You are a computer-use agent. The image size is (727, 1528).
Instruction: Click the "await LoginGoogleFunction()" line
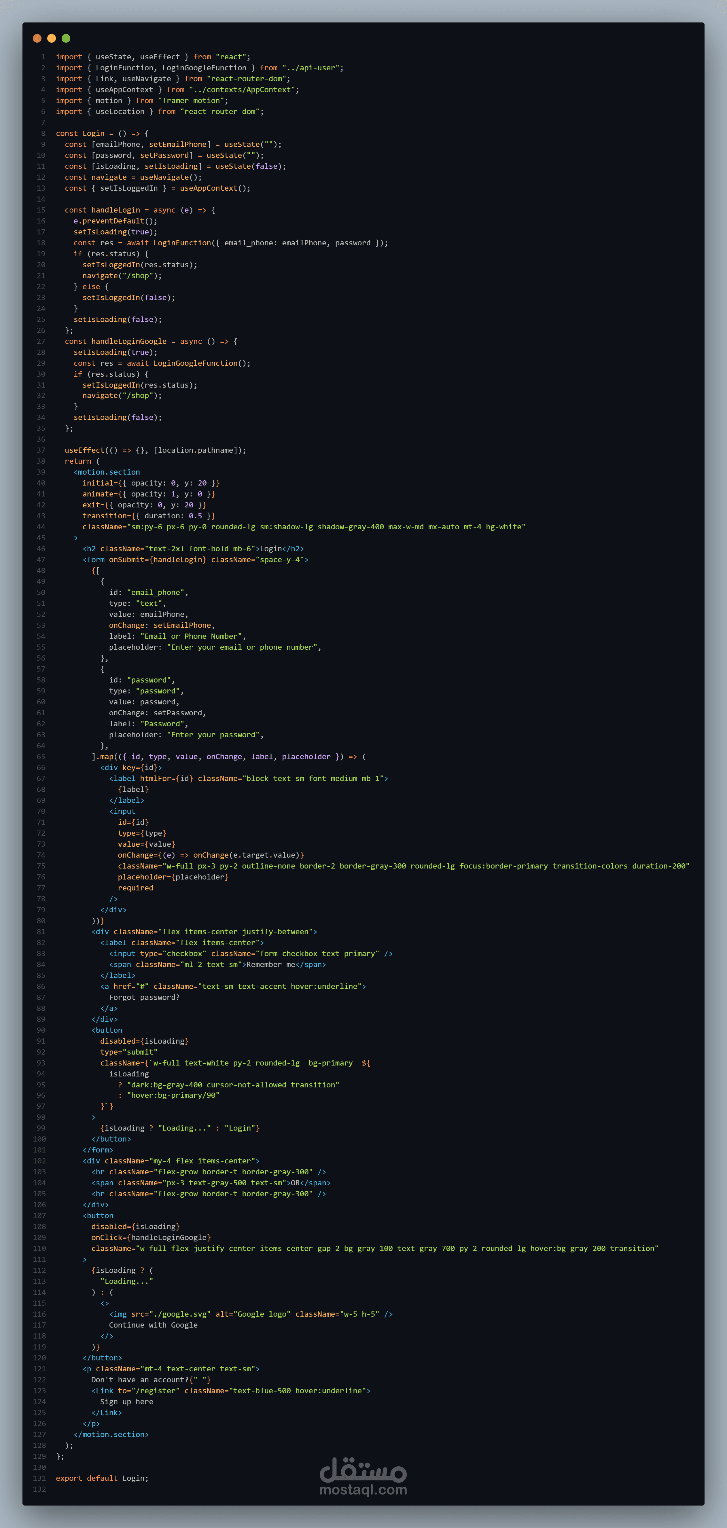tap(162, 363)
